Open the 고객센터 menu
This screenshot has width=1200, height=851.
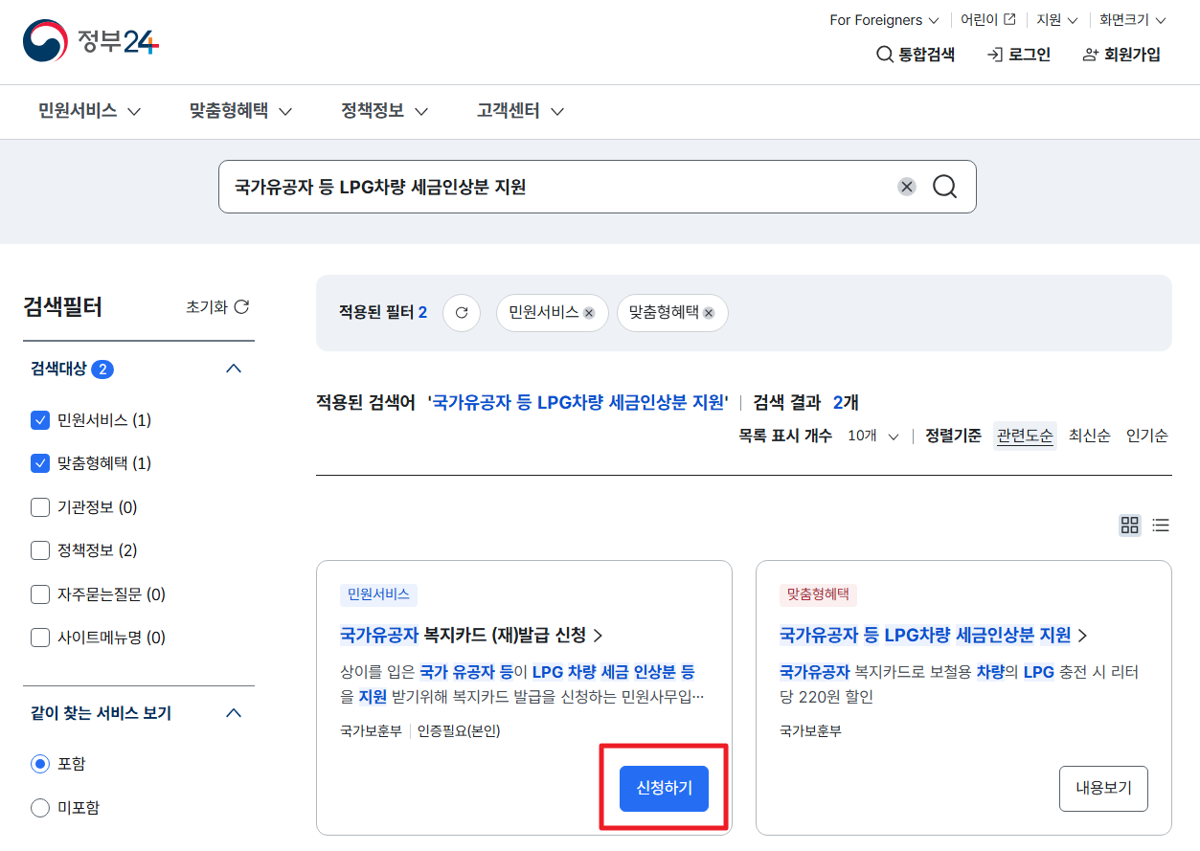[x=510, y=111]
